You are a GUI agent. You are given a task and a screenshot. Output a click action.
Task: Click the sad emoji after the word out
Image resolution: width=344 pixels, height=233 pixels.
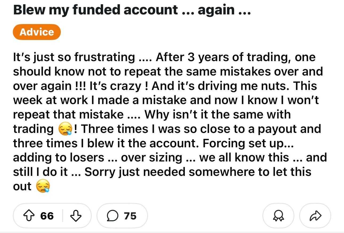pyautogui.click(x=43, y=187)
